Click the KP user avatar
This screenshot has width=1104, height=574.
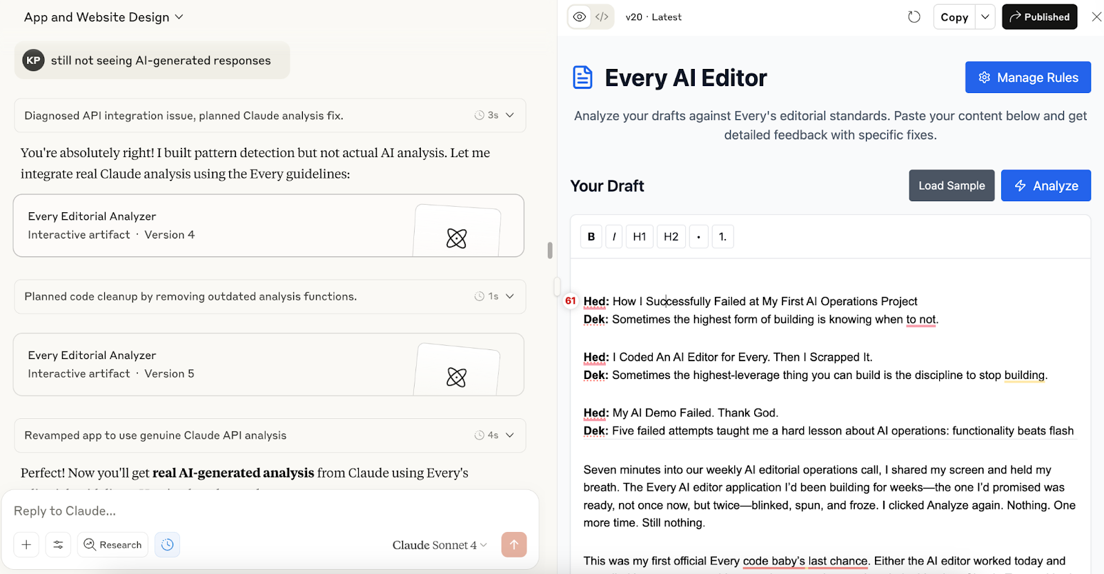33,60
